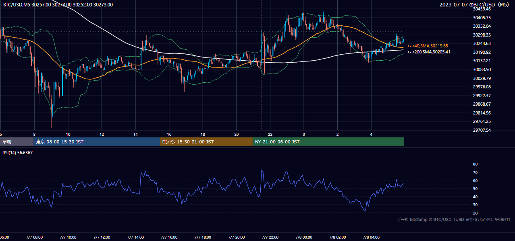Screen dimensions: 515x241
Task: Click RSI scale value 80
Action: click(x=475, y=164)
